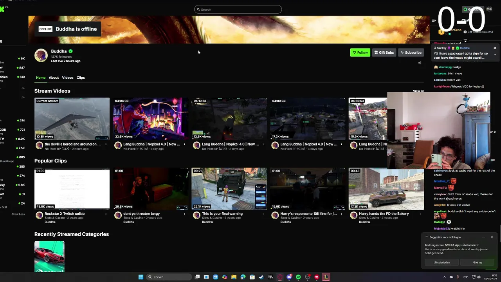
Task: Click the Gift Subs button
Action: (x=384, y=52)
